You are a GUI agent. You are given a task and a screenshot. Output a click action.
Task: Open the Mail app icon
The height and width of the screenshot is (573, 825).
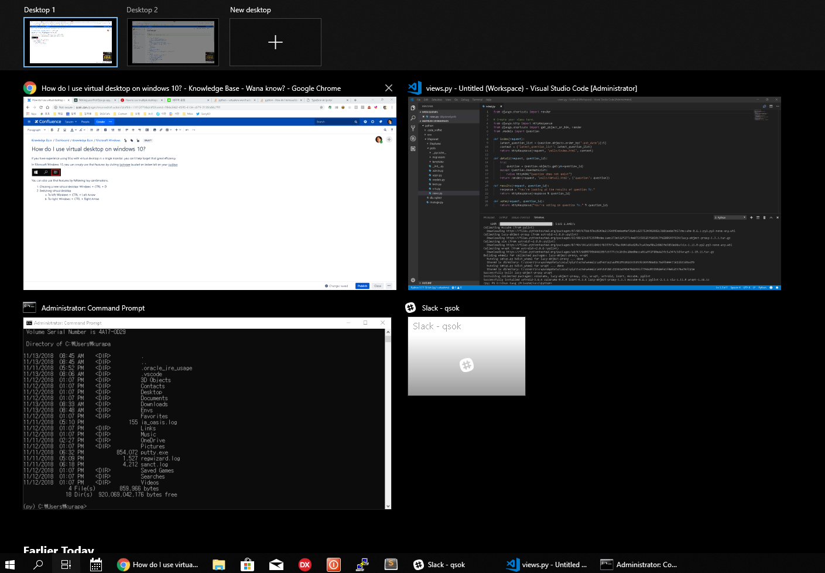276,564
